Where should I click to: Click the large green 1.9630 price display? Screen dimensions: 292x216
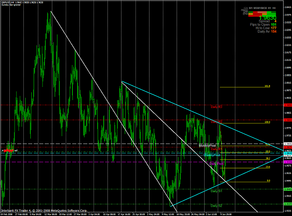[x=267, y=18]
